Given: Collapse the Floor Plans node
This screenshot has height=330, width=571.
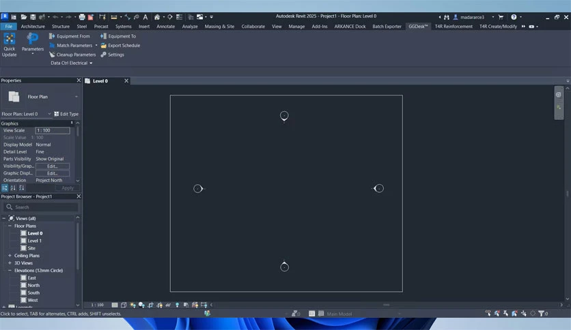Looking at the screenshot, I should (10, 226).
